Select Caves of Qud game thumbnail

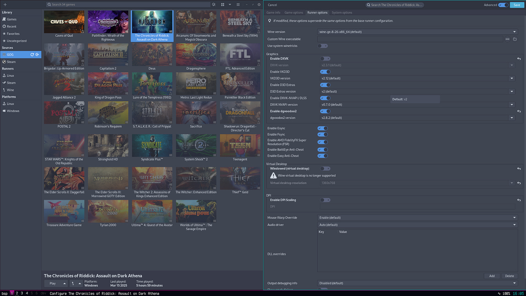(64, 22)
